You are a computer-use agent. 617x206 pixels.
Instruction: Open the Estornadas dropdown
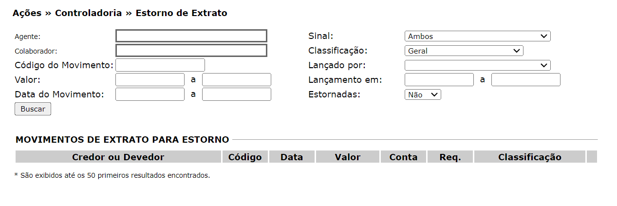(423, 95)
